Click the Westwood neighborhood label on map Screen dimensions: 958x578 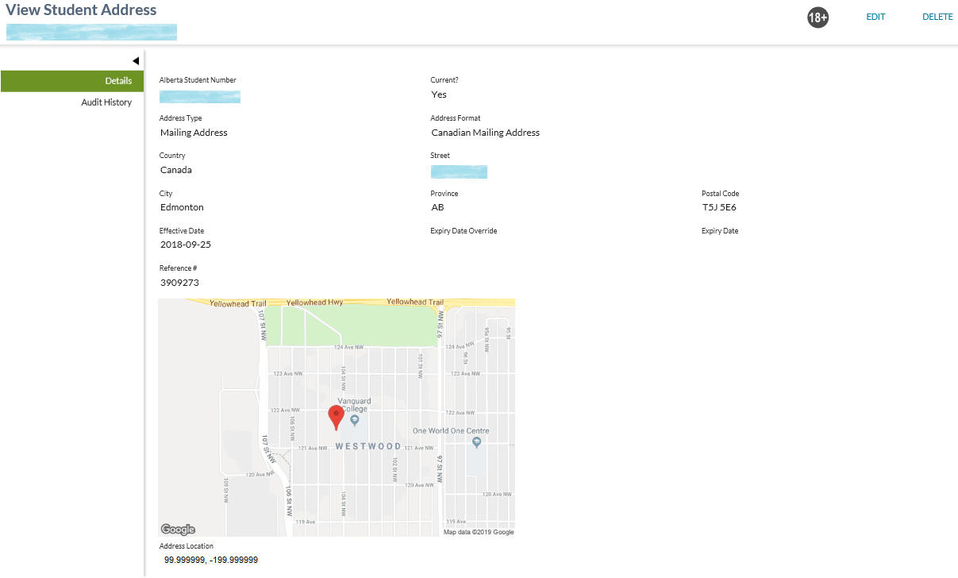pos(368,446)
